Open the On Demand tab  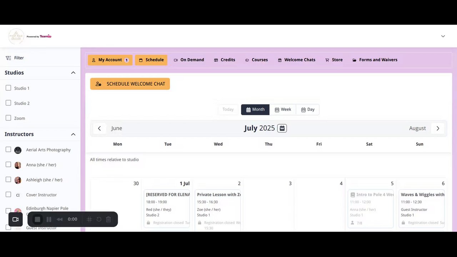189,60
